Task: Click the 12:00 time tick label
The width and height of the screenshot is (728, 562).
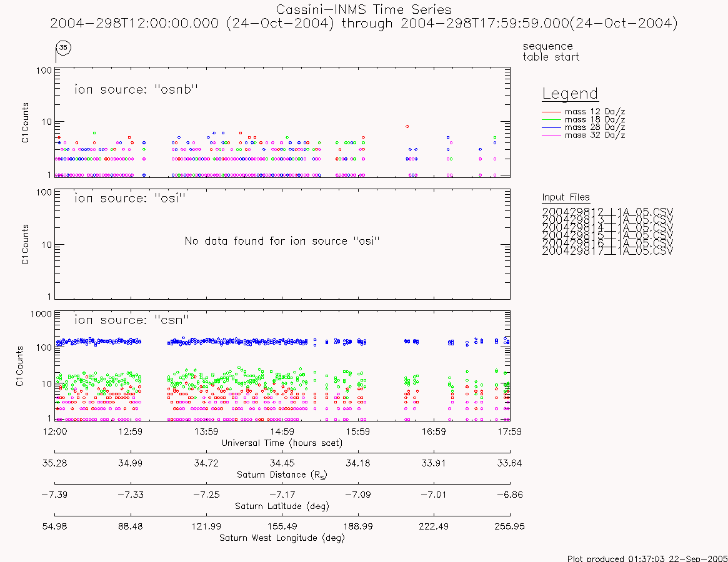Action: tap(55, 431)
